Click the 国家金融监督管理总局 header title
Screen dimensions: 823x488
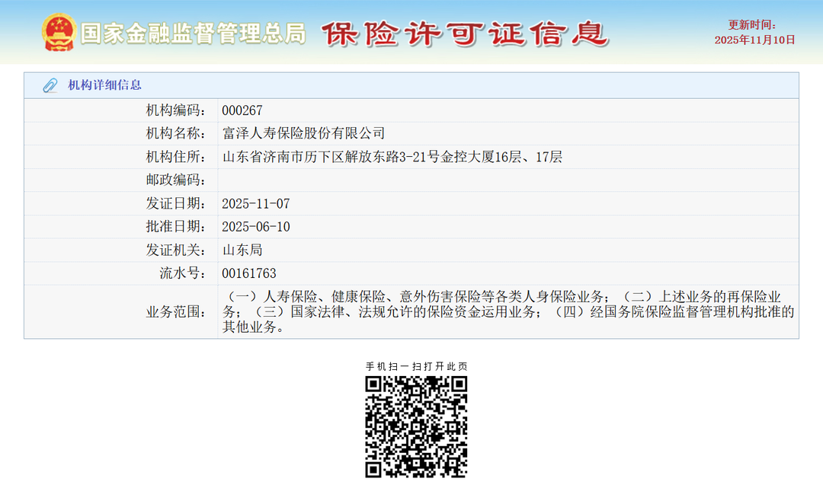coord(193,33)
